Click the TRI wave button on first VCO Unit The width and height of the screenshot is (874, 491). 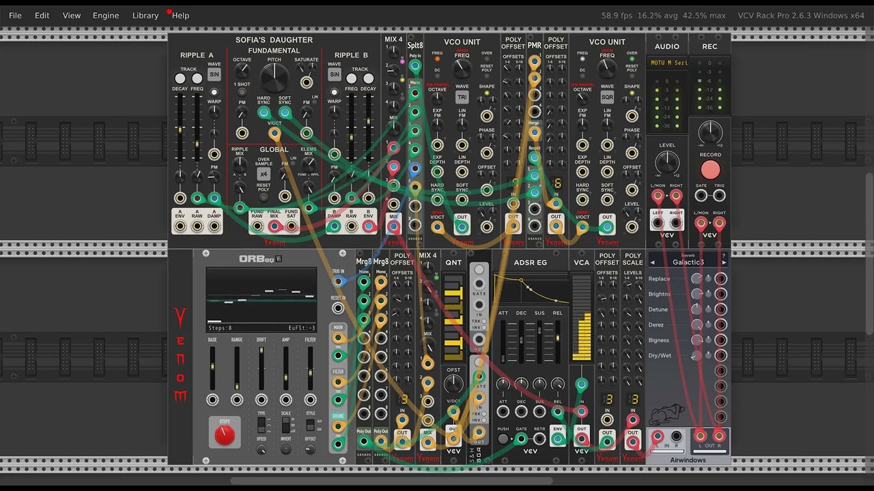[x=462, y=97]
